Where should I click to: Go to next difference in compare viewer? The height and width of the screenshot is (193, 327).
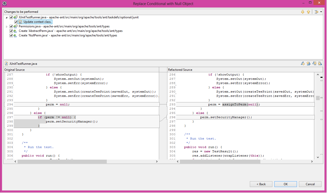[303, 63]
